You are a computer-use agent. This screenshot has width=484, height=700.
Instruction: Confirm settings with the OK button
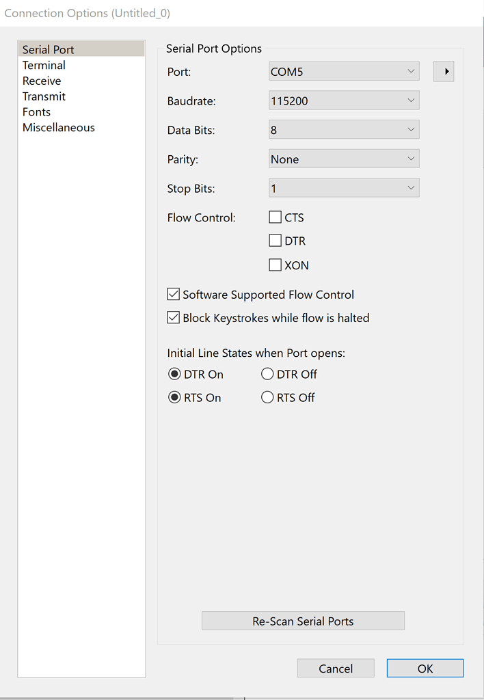425,669
